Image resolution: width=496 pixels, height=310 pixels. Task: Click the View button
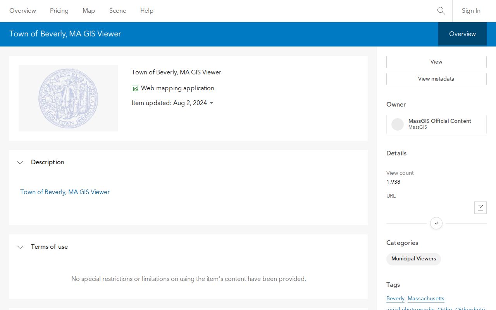point(436,62)
